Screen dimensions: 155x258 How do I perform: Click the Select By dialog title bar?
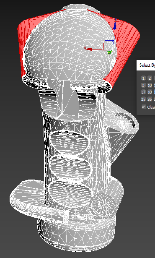(x=146, y=65)
